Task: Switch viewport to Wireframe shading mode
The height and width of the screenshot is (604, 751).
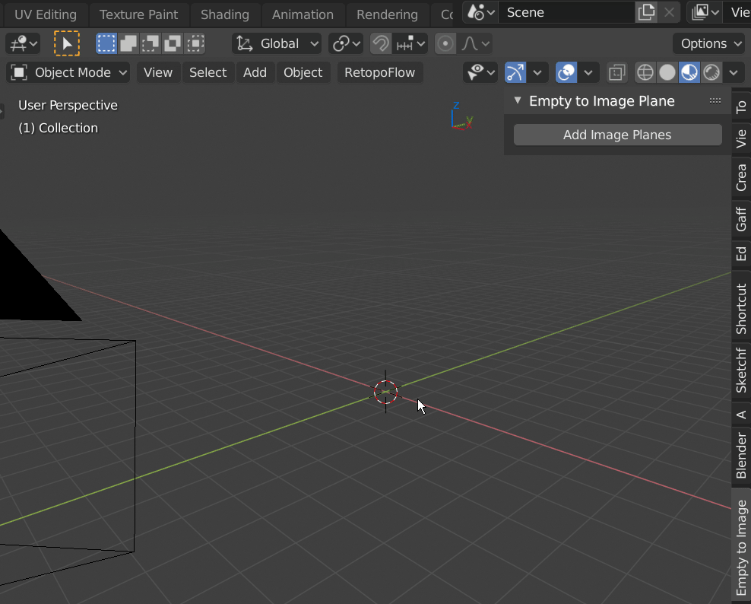Action: pos(645,72)
